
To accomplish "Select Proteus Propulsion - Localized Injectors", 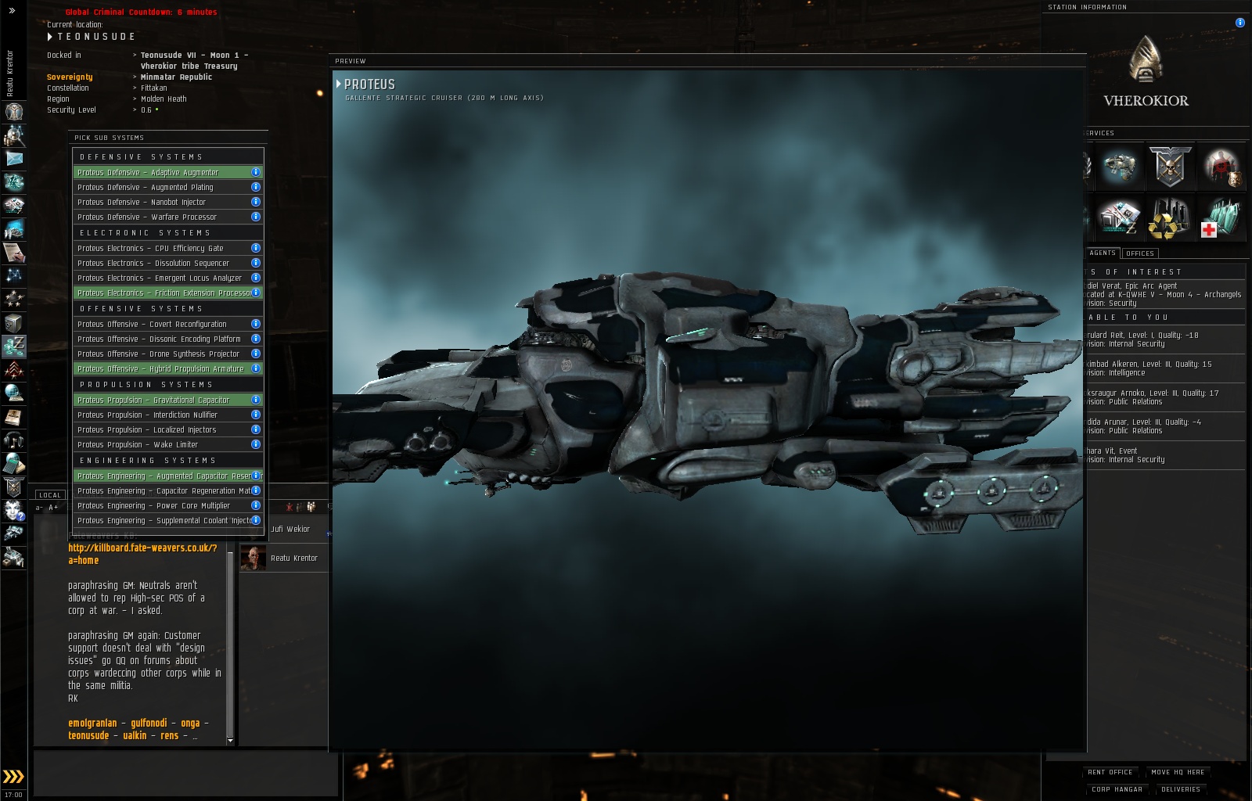I will click(168, 429).
